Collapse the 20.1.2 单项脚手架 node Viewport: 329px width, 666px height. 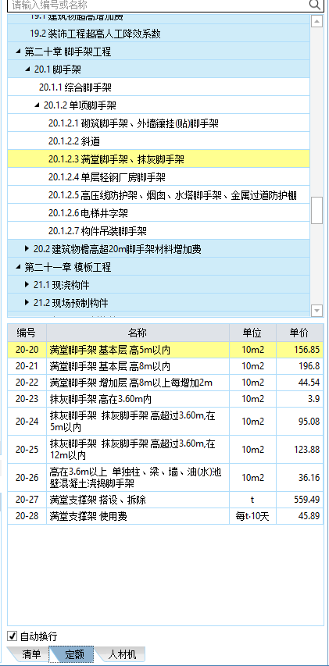tap(37, 105)
